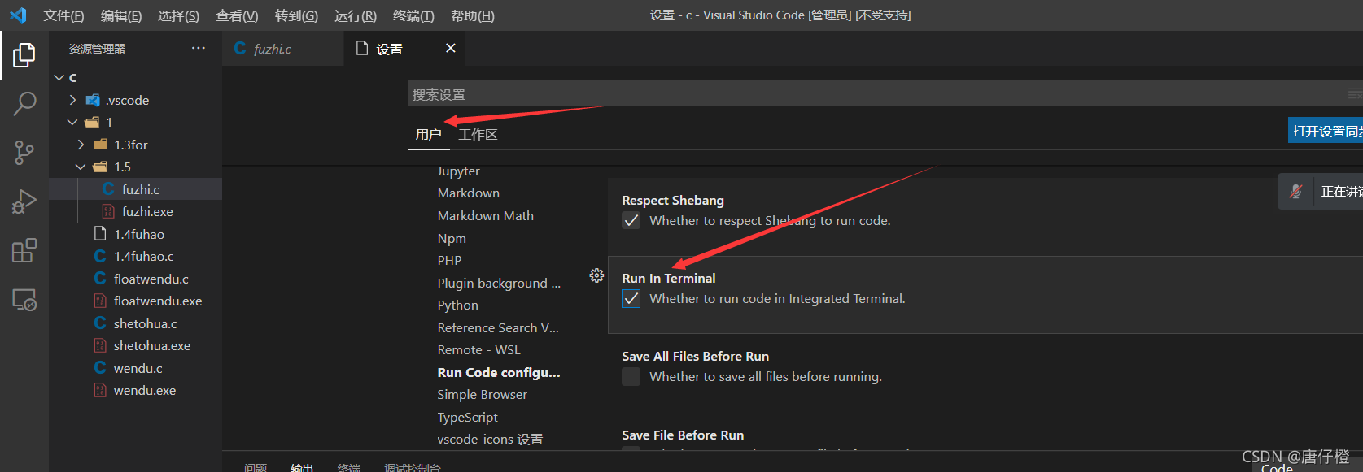The height and width of the screenshot is (472, 1363).
Task: Toggle Respect Shebang checkbox
Action: [631, 220]
